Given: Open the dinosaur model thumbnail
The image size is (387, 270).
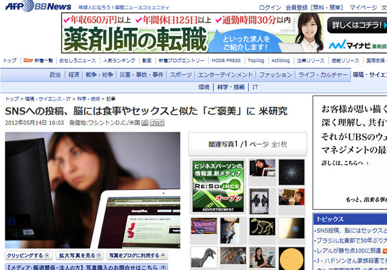Looking at the screenshot, I should [x=204, y=257].
